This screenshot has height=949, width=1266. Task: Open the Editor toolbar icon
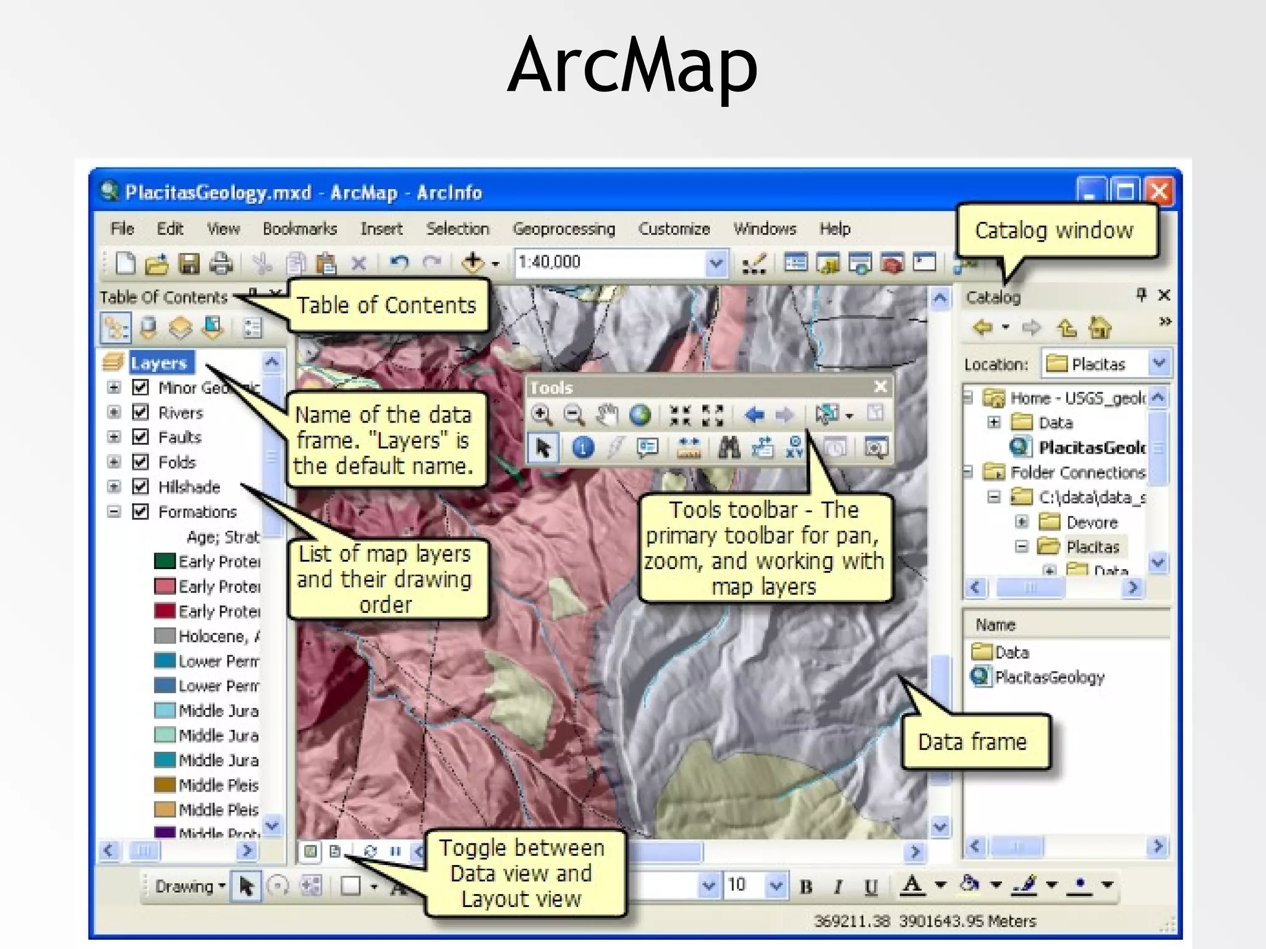(755, 264)
